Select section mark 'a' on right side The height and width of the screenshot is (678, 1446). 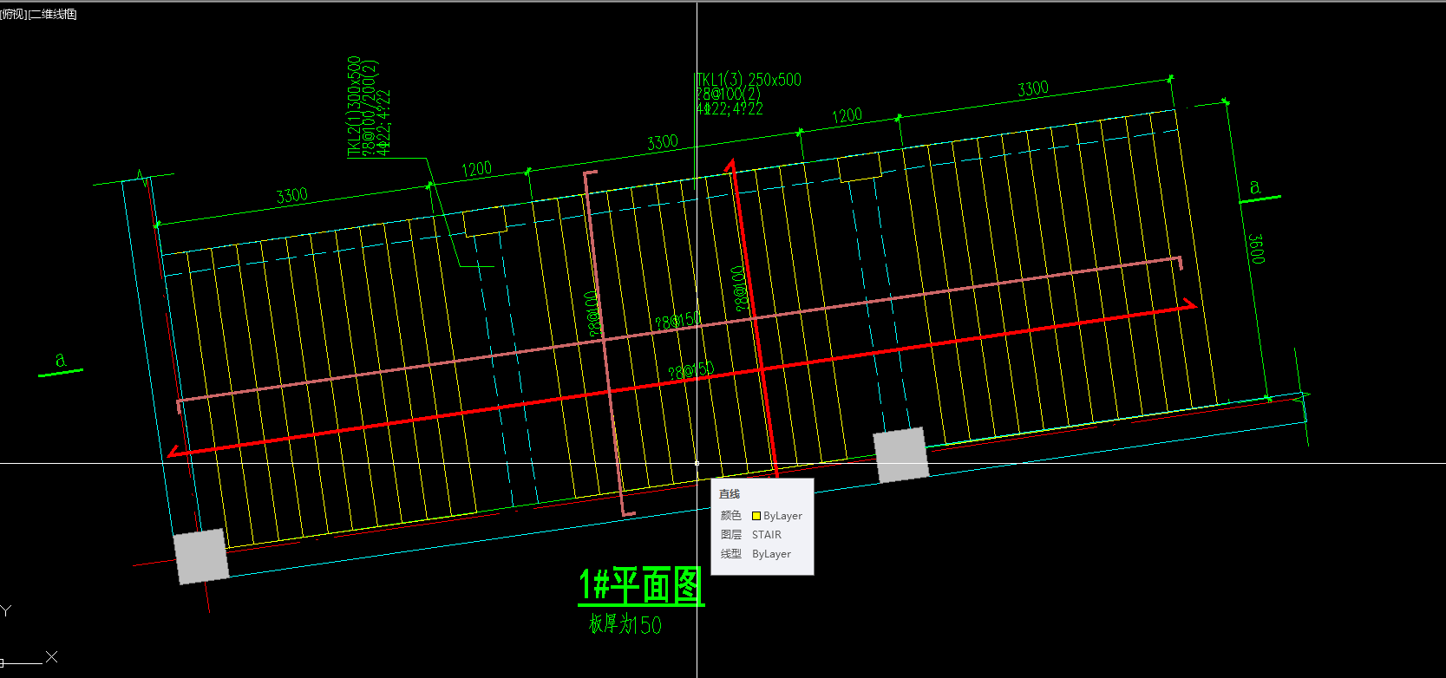click(1254, 186)
